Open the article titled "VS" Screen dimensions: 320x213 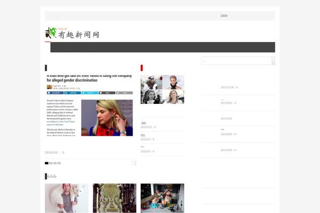coord(142,135)
